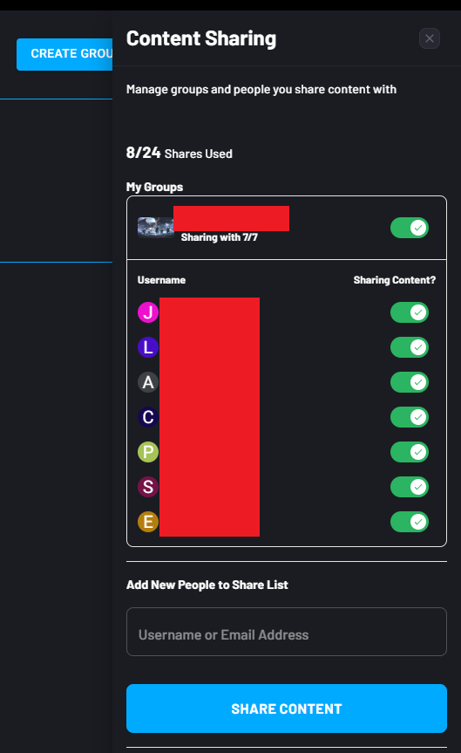Viewport: 461px width, 753px height.
Task: Click the group thumbnail image
Action: pos(155,227)
